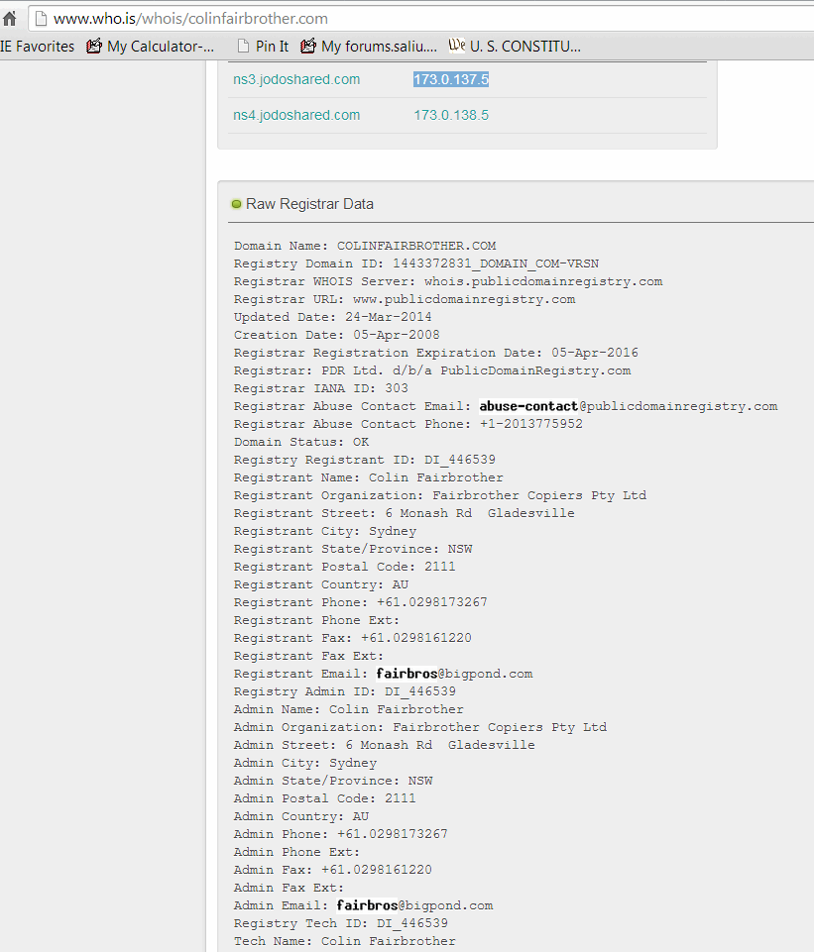
Task: Open ns3.jodoshared.com name server link
Action: [x=296, y=79]
